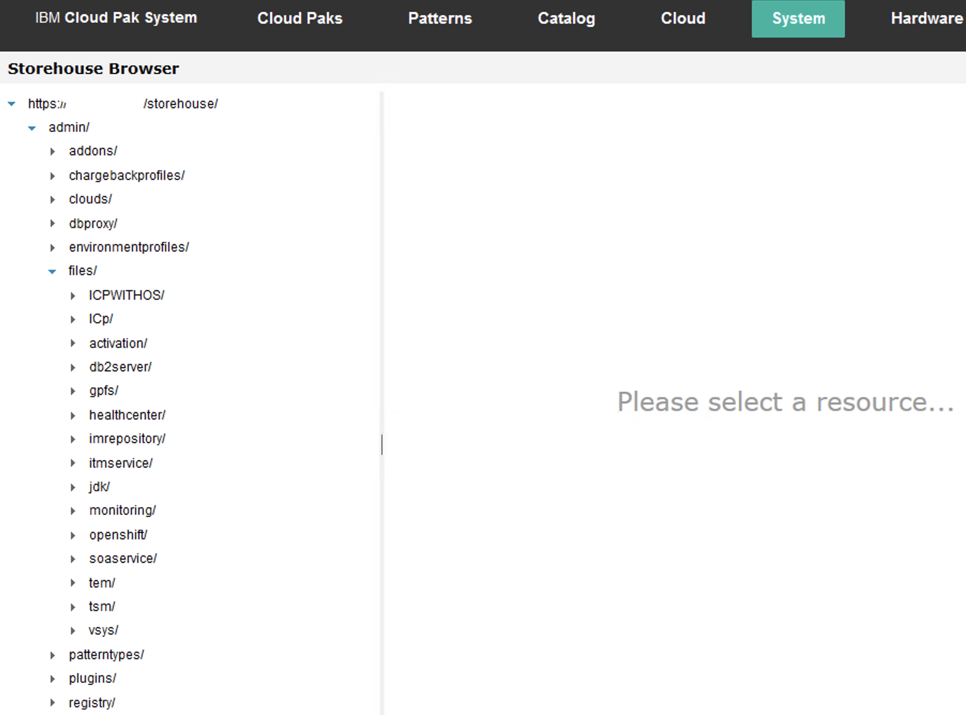Open the Catalog menu
Viewport: 966px width, 715px height.
click(567, 18)
